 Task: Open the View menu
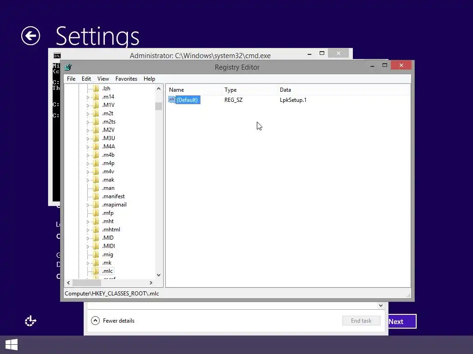click(x=103, y=79)
